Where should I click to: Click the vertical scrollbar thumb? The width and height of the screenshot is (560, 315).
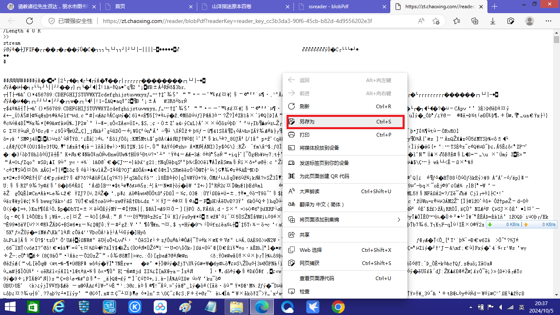click(x=556, y=40)
